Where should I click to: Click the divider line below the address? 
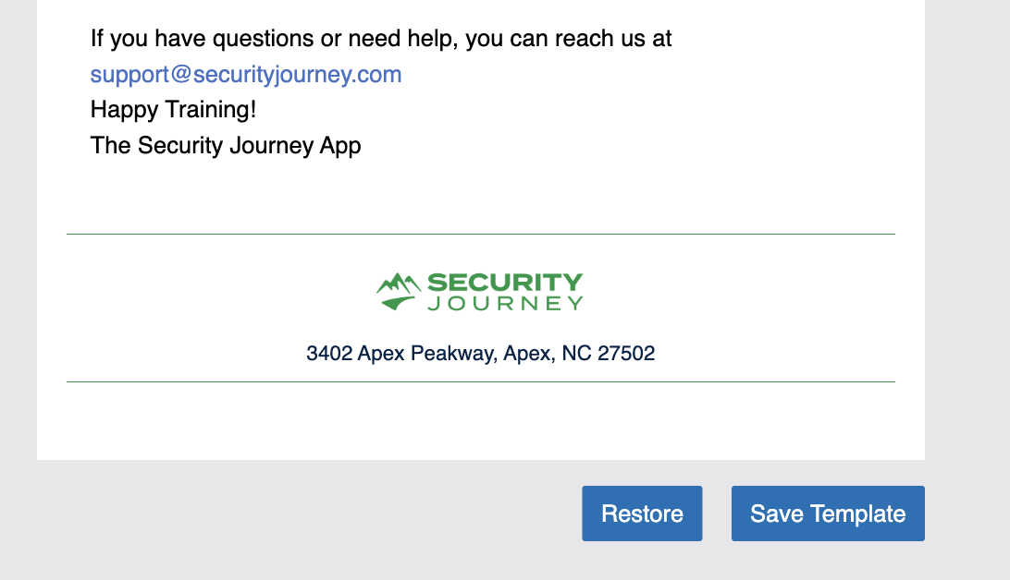pyautogui.click(x=481, y=381)
